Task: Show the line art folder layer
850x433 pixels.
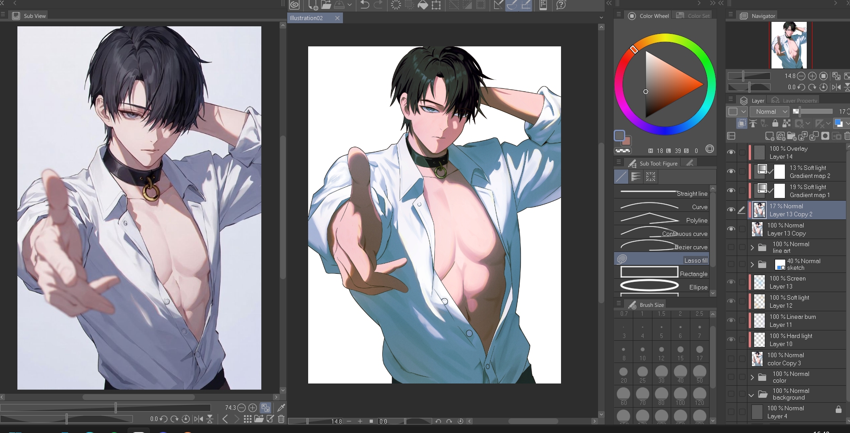Action: (x=731, y=247)
